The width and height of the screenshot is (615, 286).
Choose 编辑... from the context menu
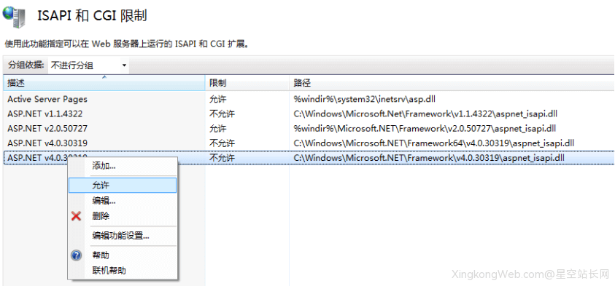tap(123, 201)
